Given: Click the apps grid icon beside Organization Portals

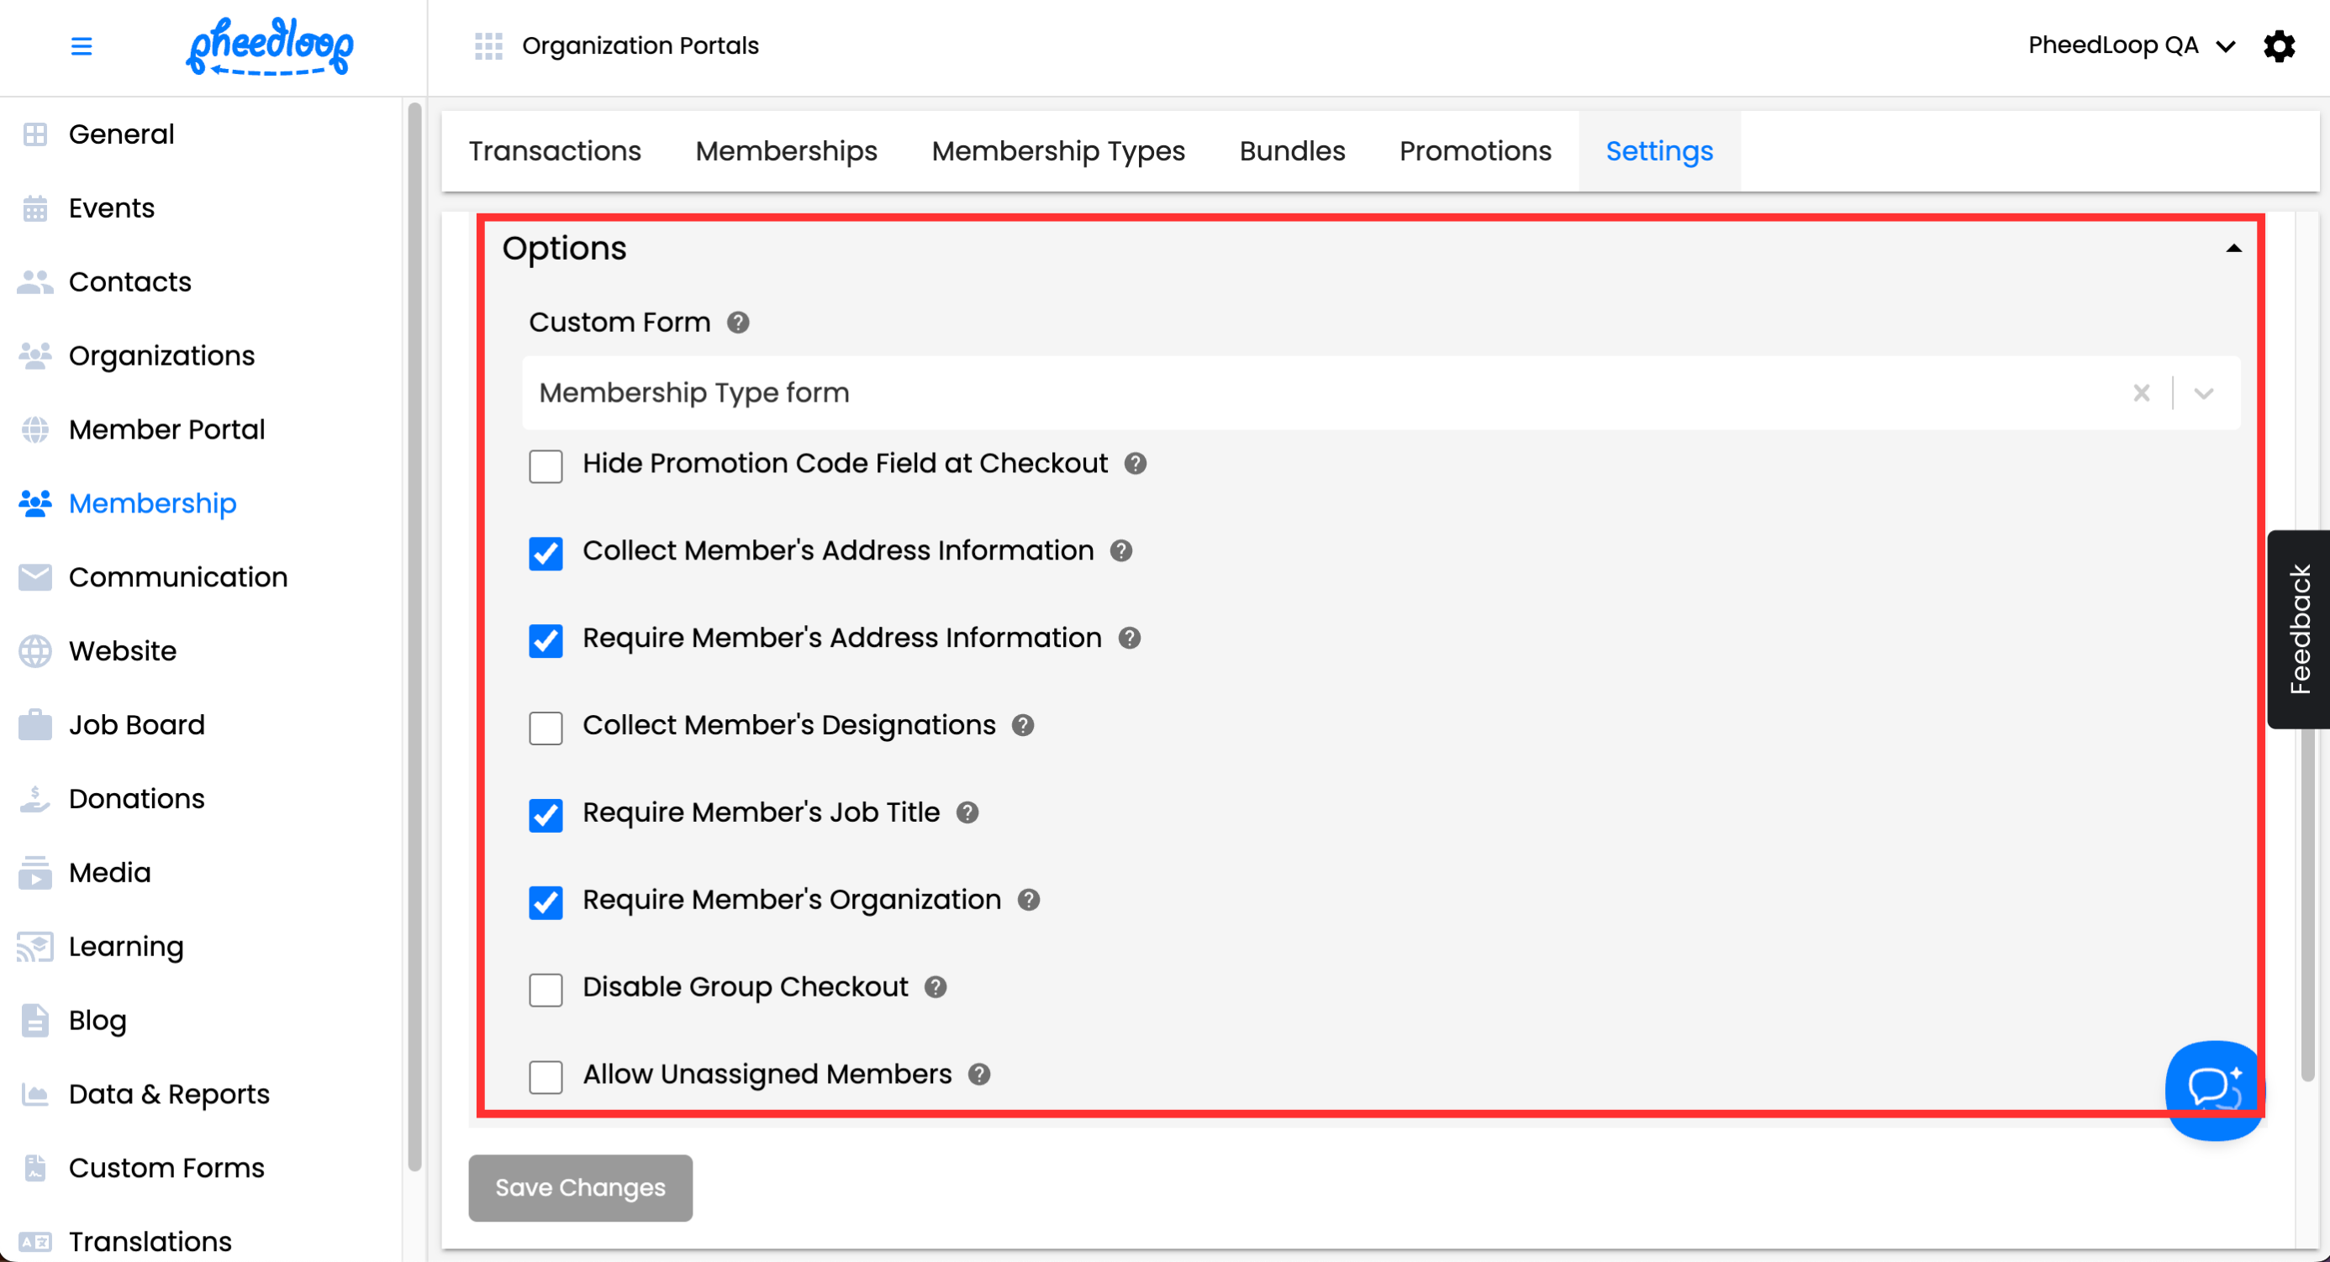Looking at the screenshot, I should coord(488,45).
